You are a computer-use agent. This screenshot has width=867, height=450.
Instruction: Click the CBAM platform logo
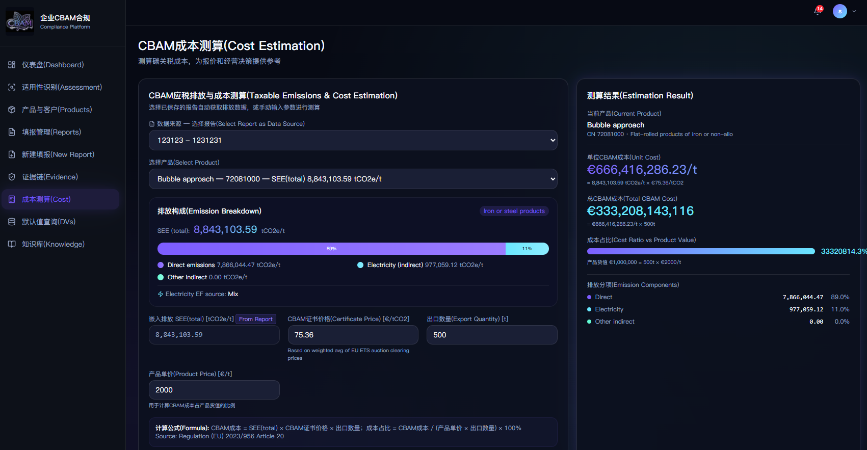coord(20,22)
